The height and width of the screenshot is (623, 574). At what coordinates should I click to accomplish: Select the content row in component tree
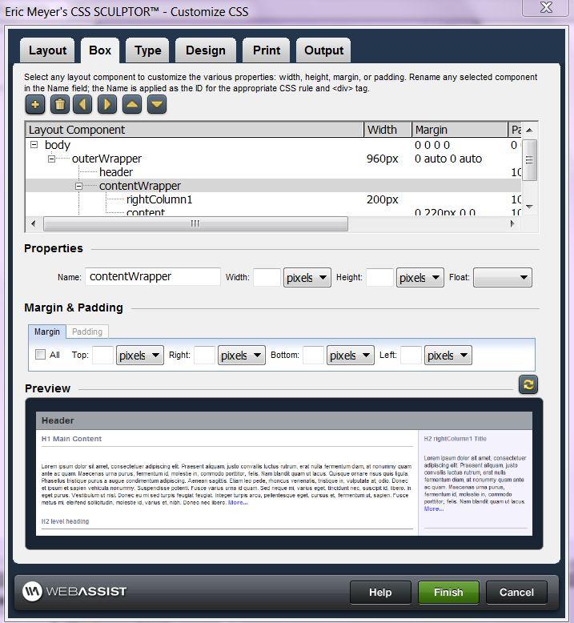click(273, 211)
